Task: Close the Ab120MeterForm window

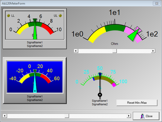Action: 157,3
